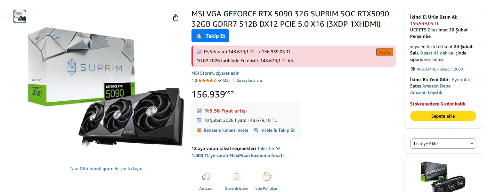Click Bu sayfada ara link
Screen dimensions: 504x192
(249, 80)
